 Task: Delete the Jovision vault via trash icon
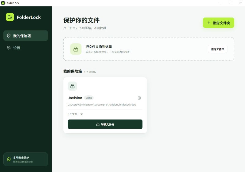coord(139,98)
